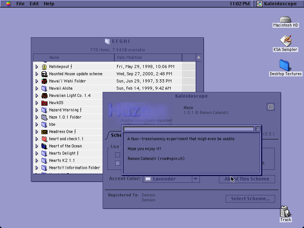Select the Haunted House skull icon
This screenshot has height=228, width=304.
(44, 74)
